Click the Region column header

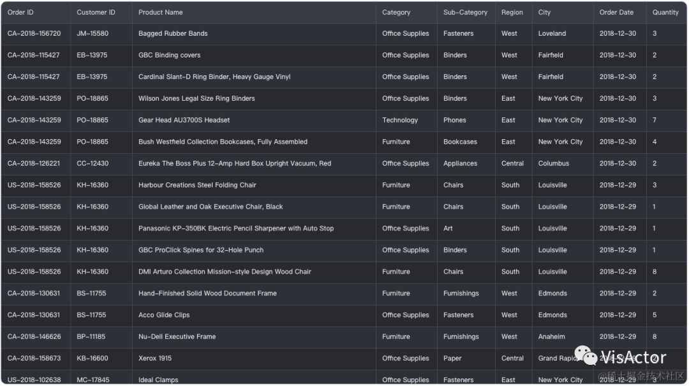tap(512, 12)
